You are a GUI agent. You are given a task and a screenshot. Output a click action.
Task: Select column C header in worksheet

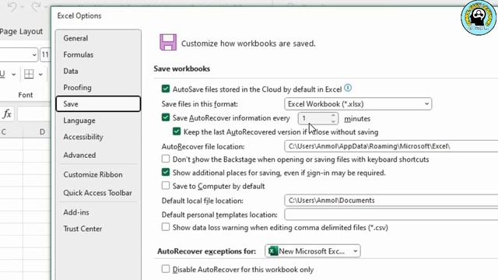coord(11,131)
